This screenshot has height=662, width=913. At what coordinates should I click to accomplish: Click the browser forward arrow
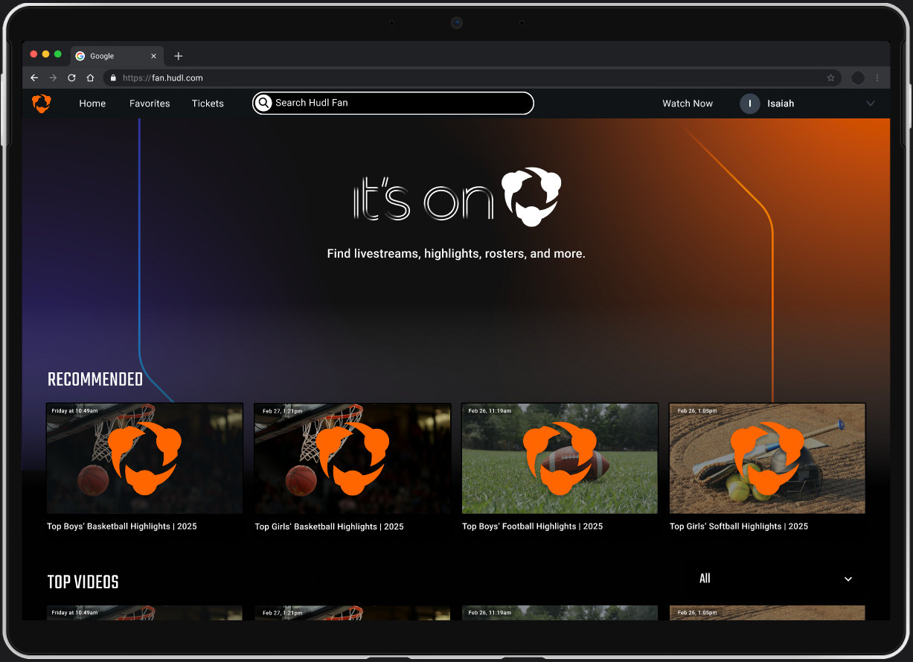53,77
